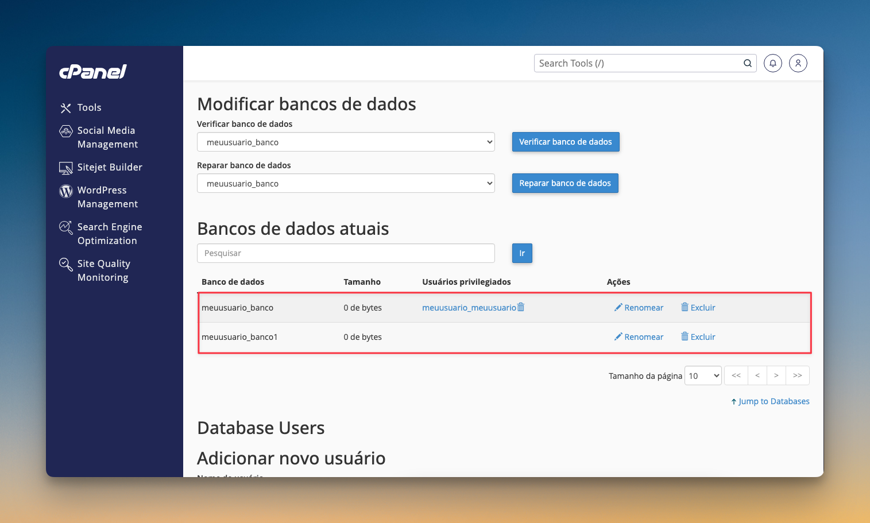The height and width of the screenshot is (523, 870).
Task: Go to the last page with >> button
Action: click(797, 375)
